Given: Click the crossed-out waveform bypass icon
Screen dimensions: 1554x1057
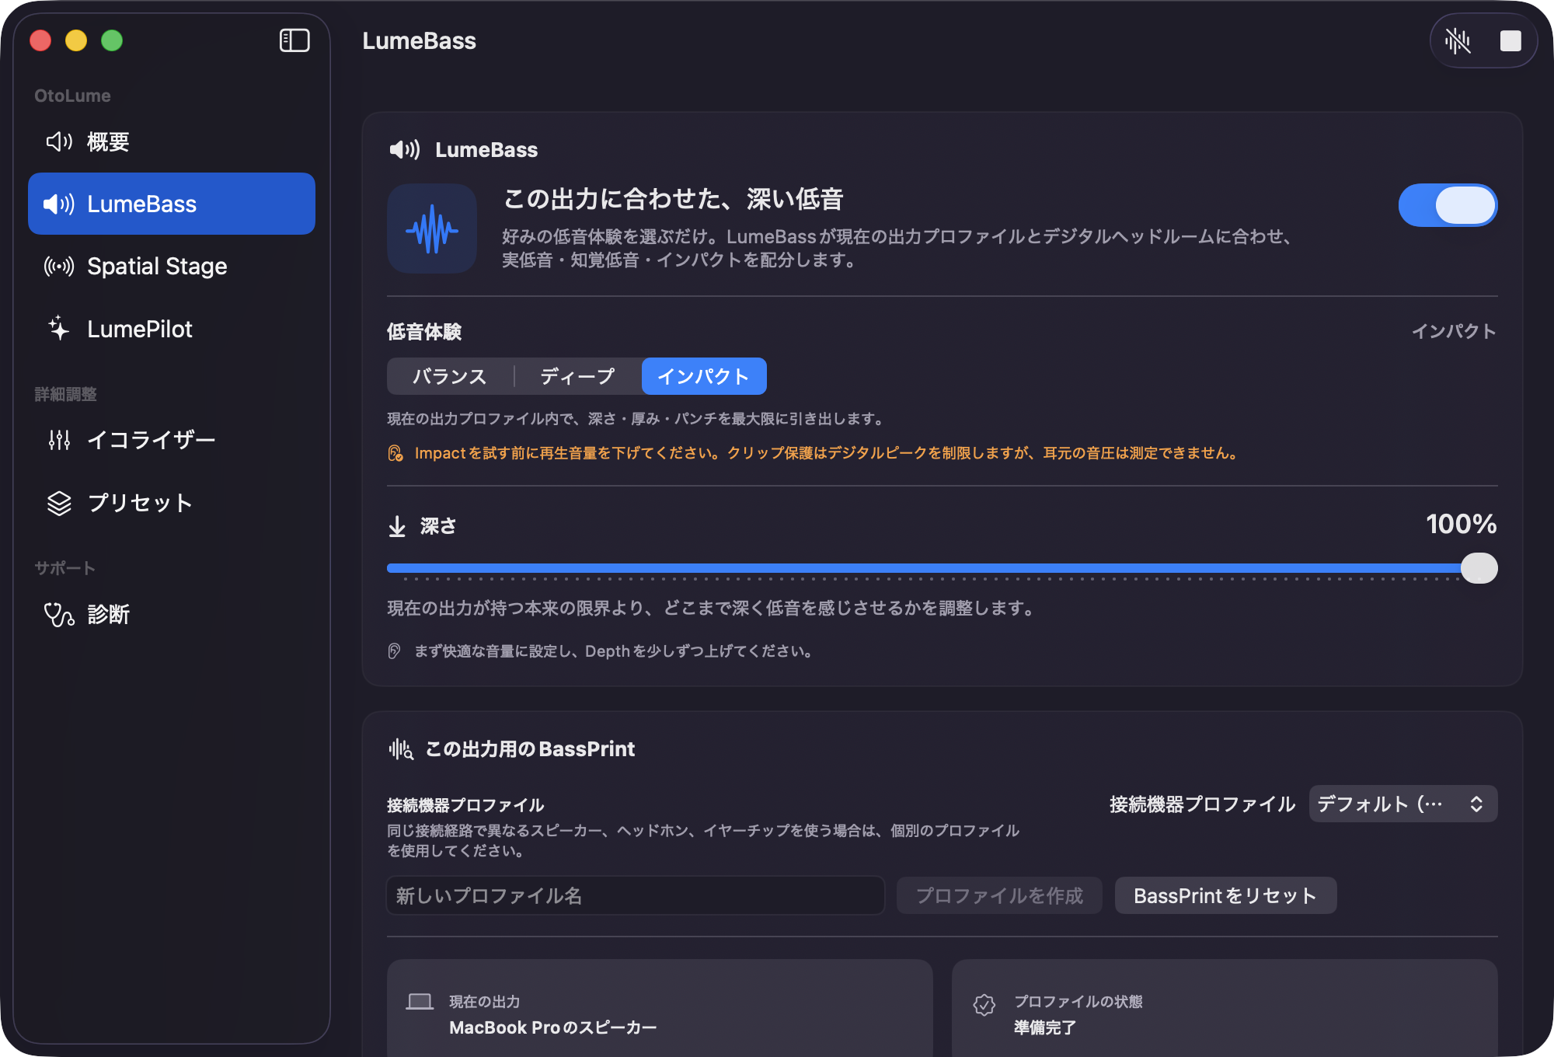Looking at the screenshot, I should (1458, 41).
